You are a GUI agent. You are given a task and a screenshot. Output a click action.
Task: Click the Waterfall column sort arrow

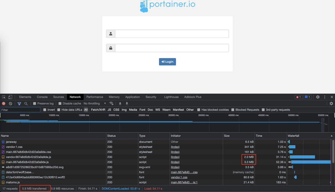pos(332,136)
